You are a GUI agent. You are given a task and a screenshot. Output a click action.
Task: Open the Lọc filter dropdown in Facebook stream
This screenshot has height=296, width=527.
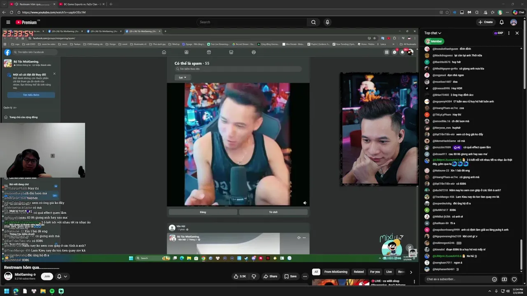[x=182, y=77]
